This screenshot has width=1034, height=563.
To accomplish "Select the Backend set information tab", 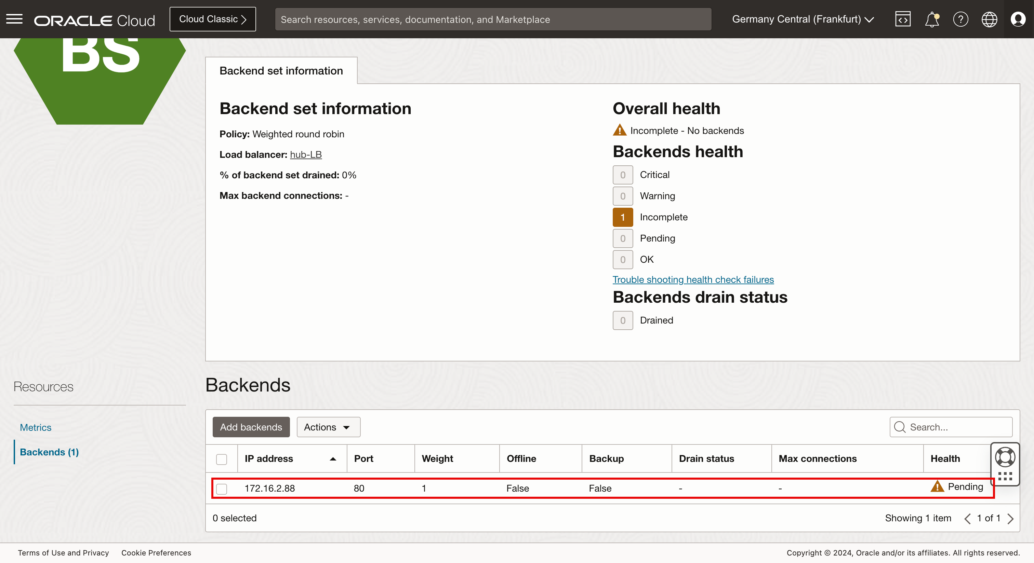I will coord(281,71).
